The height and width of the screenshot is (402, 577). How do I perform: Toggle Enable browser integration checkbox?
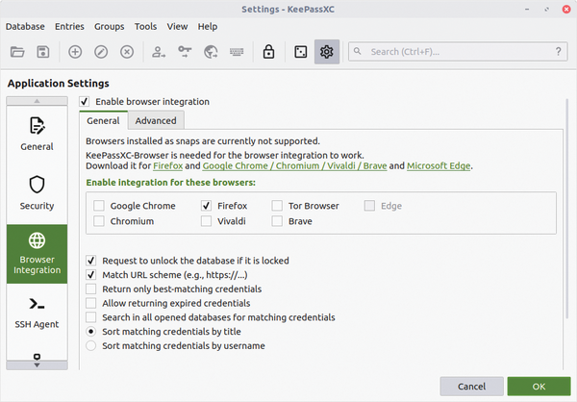click(85, 102)
